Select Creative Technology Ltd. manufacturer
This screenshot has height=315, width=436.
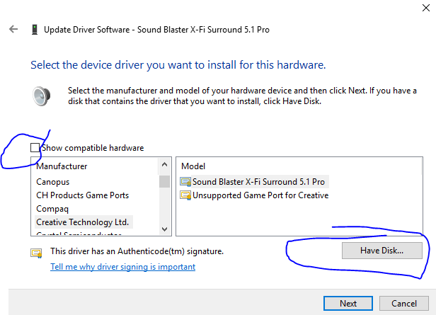[84, 222]
